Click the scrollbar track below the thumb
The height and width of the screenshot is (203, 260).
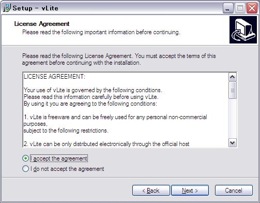coord(233,119)
